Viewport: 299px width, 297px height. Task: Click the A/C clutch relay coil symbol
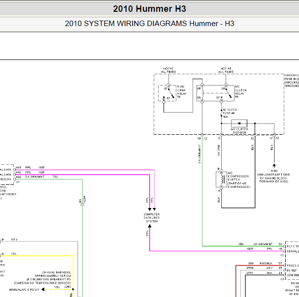point(202,93)
